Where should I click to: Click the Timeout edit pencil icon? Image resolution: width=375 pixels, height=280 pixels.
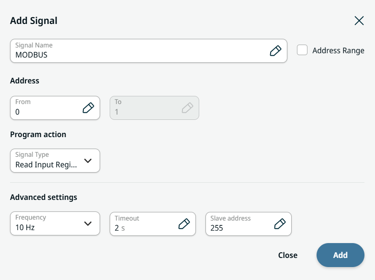(x=184, y=224)
